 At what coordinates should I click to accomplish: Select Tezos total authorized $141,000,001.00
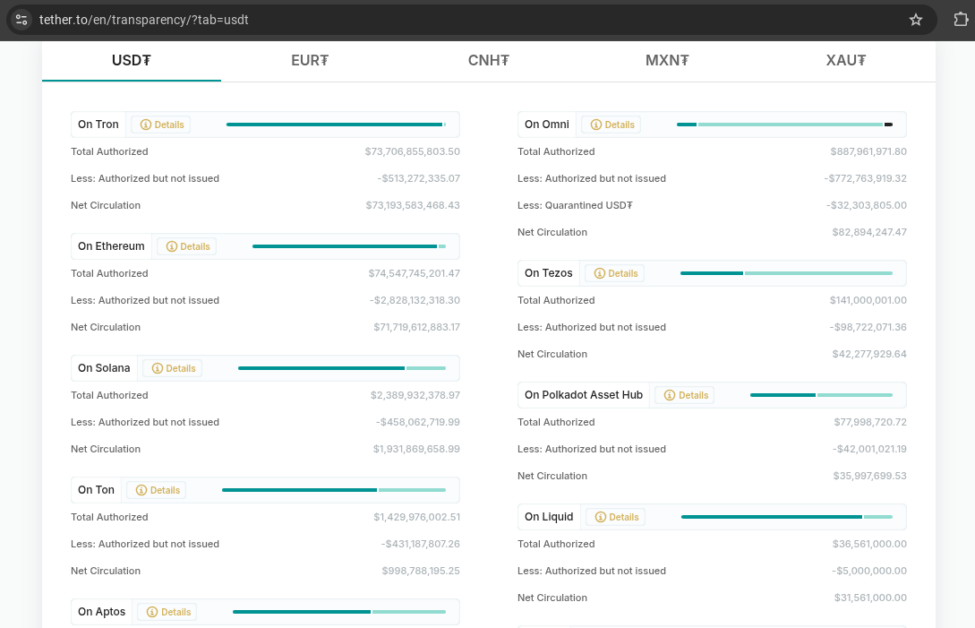click(868, 301)
